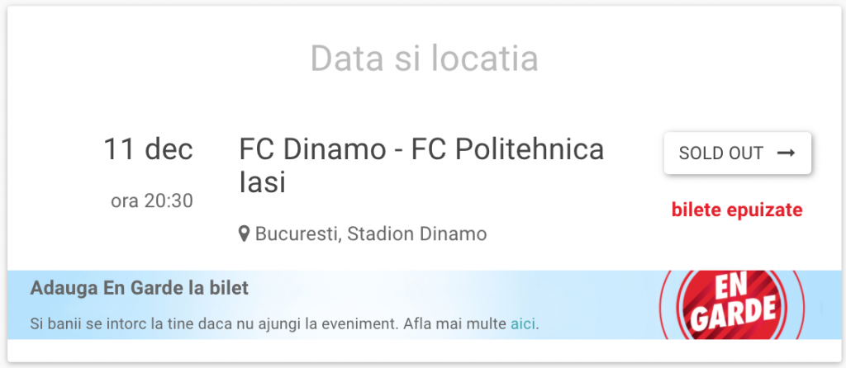Click the 'ora 20:30' time text

152,201
